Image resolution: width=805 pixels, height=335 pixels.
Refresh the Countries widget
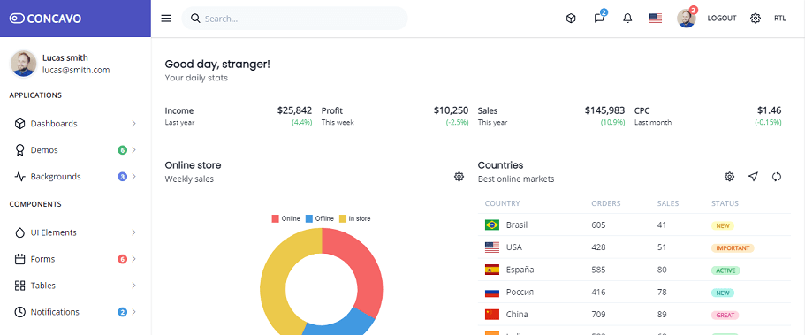click(x=777, y=177)
